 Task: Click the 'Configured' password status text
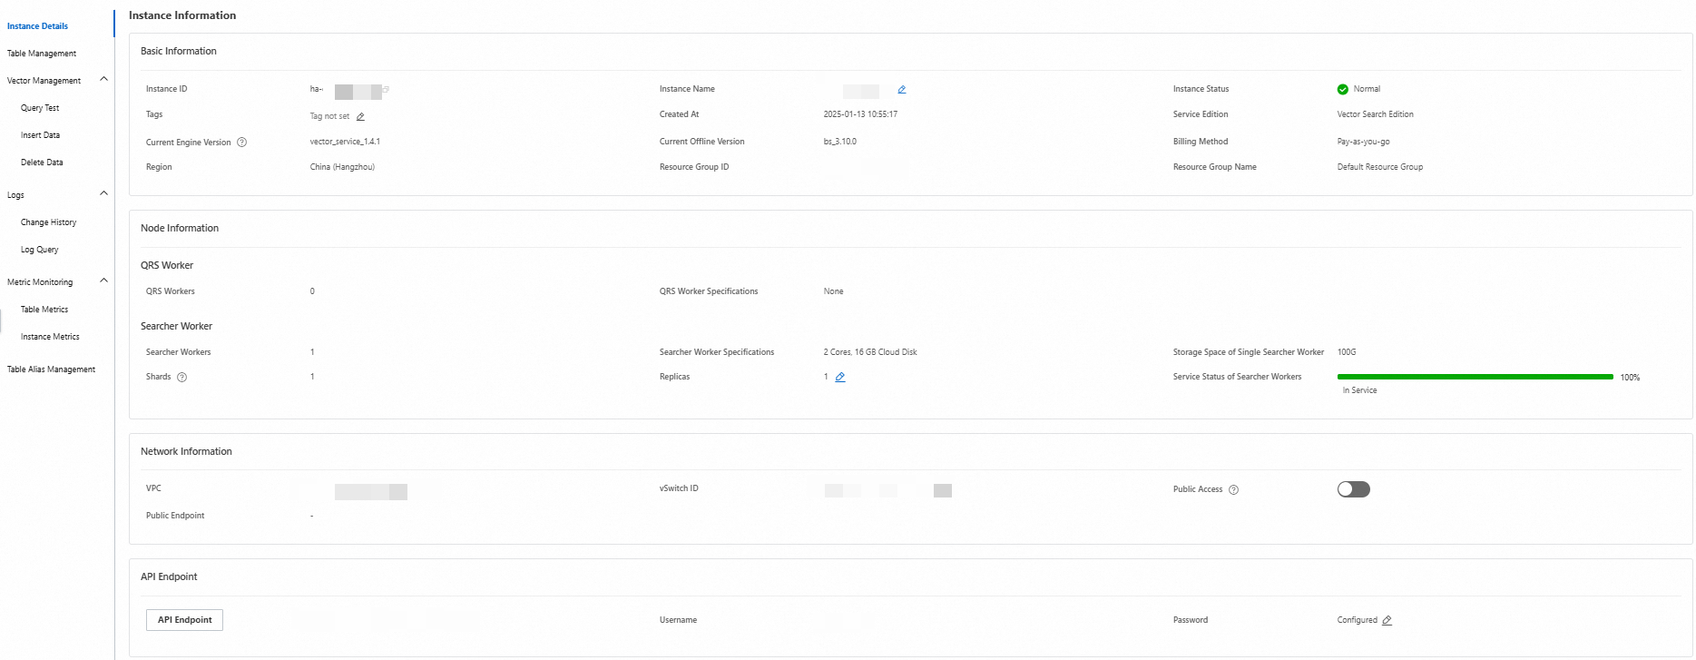1357,620
